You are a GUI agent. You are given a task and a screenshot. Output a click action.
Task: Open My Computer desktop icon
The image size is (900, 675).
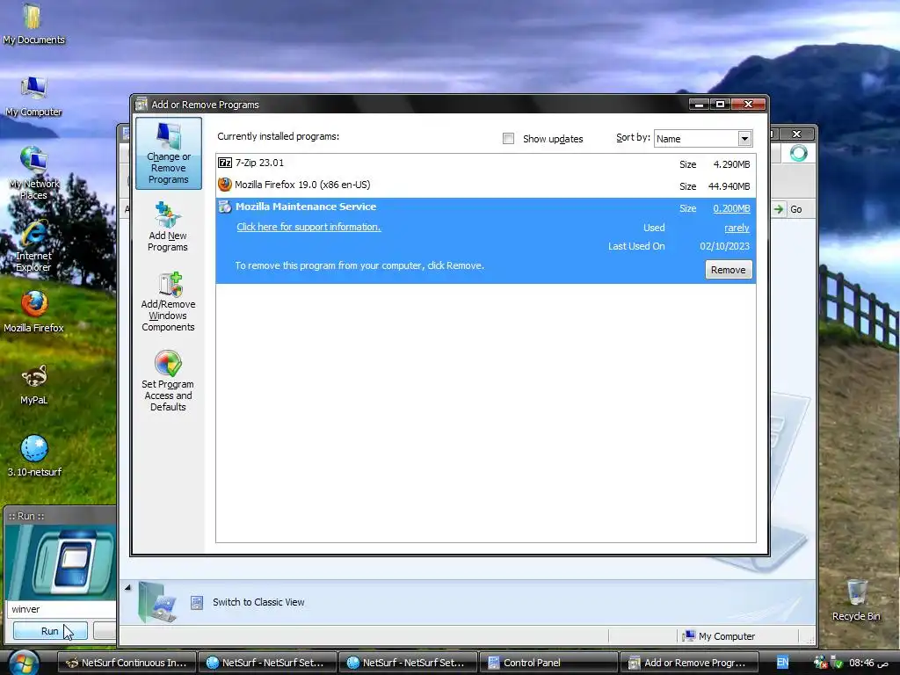[x=33, y=97]
